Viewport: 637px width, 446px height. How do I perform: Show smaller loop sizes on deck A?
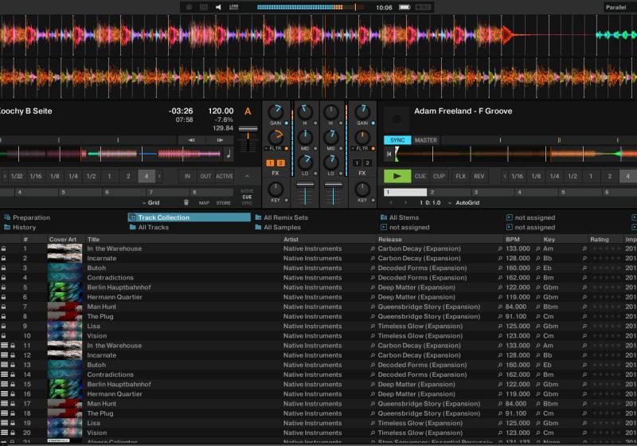5,176
